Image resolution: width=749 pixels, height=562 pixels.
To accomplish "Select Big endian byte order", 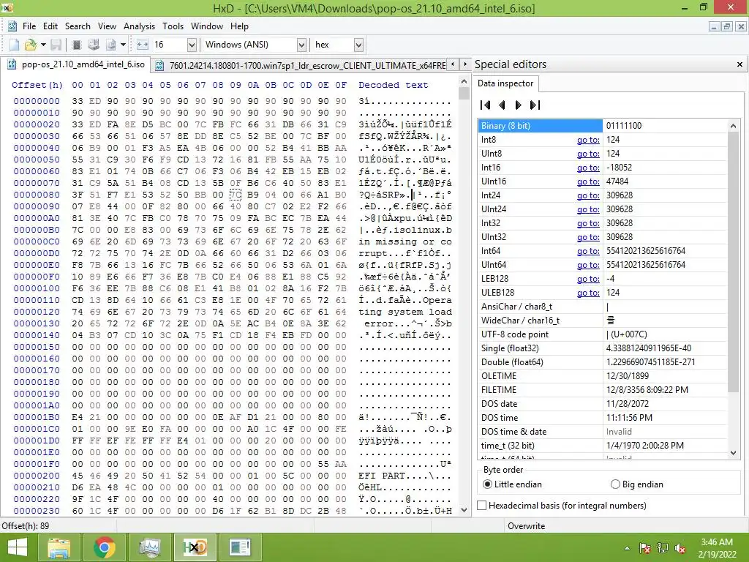I will [637, 484].
